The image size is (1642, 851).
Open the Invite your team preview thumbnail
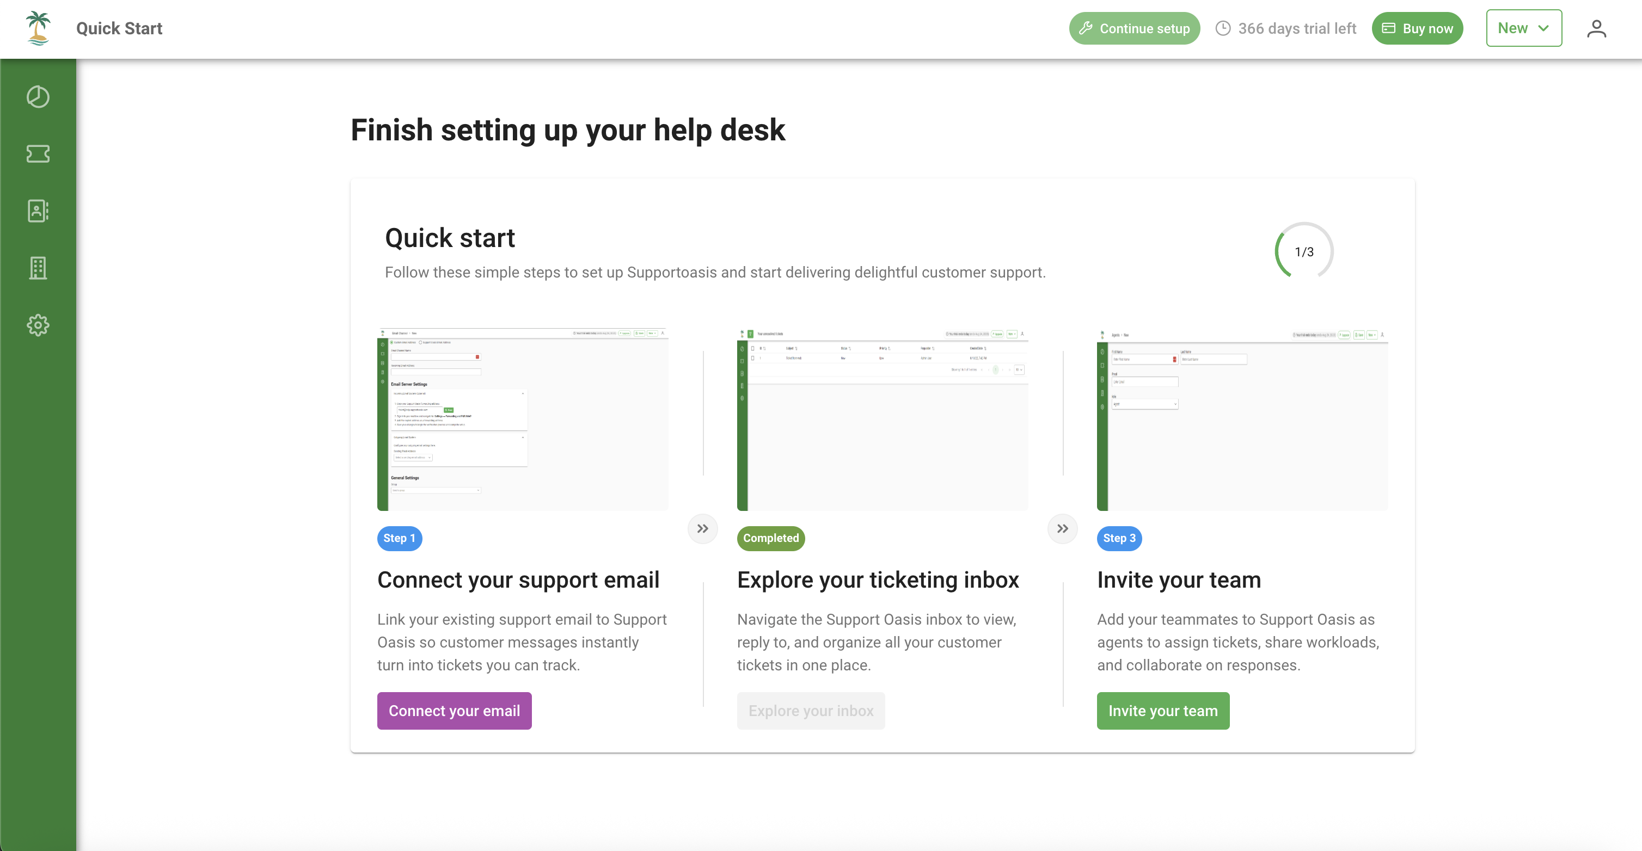click(1242, 419)
